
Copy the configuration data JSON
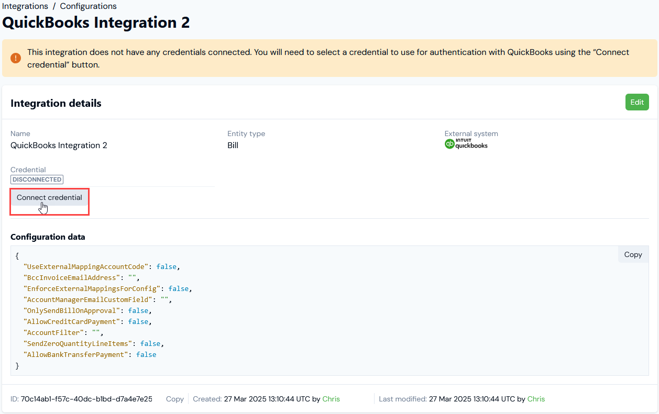[633, 254]
